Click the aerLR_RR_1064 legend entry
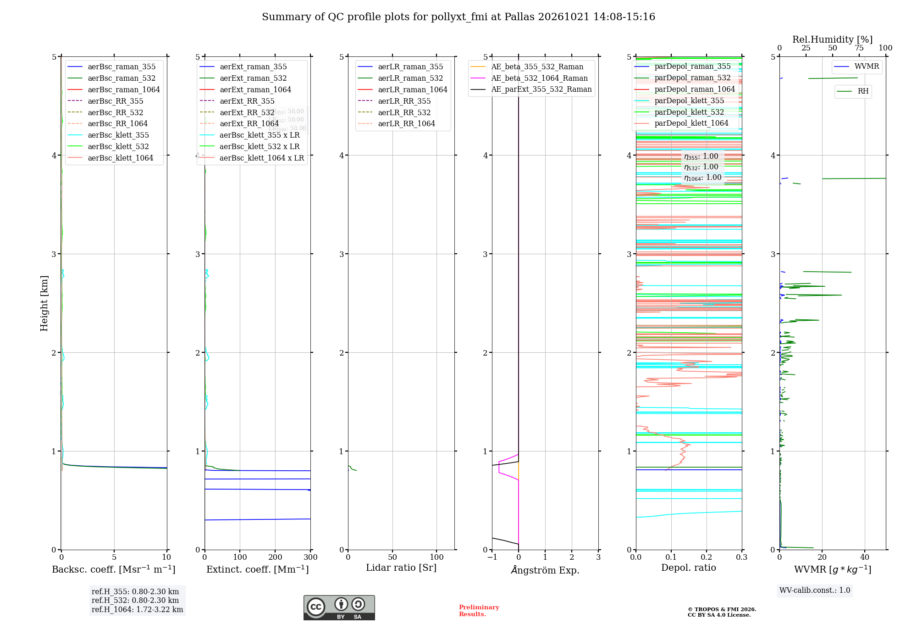Screen dimensions: 917x624 (x=396, y=124)
